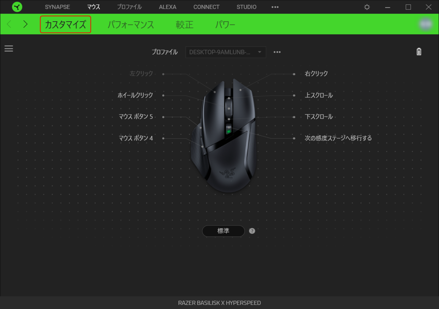Expand the profile DESKTOP-9AMLUNB dropdown
The width and height of the screenshot is (439, 309).
[226, 52]
